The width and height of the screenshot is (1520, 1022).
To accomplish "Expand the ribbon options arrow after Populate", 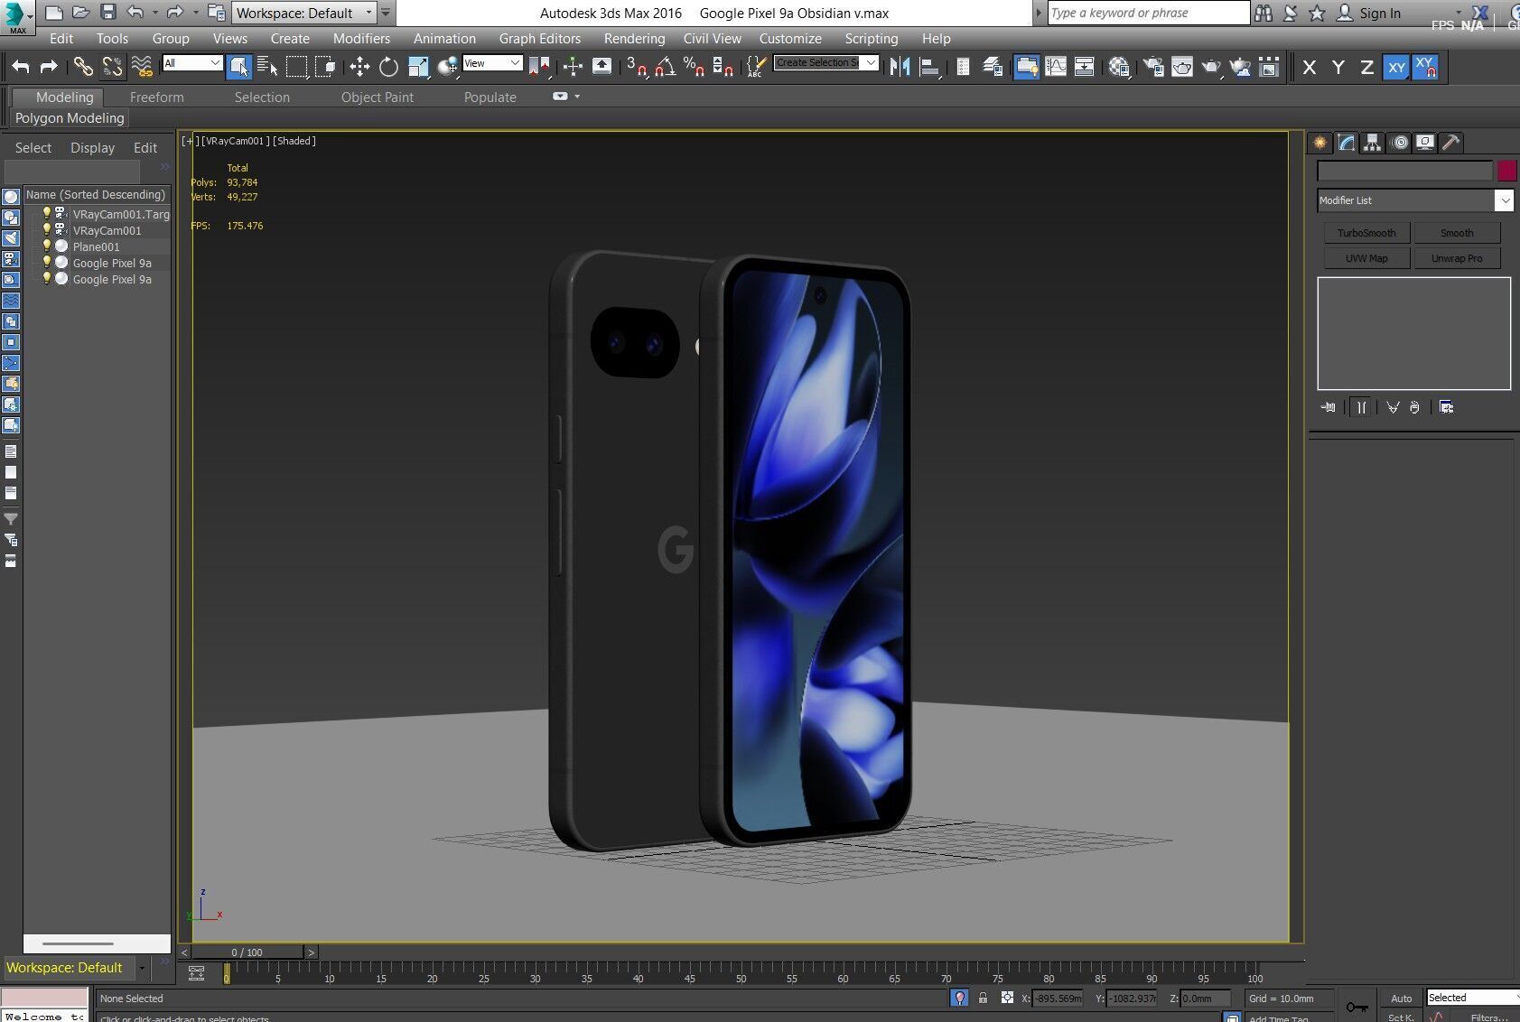I will [x=577, y=97].
